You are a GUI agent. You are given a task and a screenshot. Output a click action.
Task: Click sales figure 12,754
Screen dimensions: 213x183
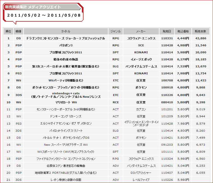tap(201, 74)
